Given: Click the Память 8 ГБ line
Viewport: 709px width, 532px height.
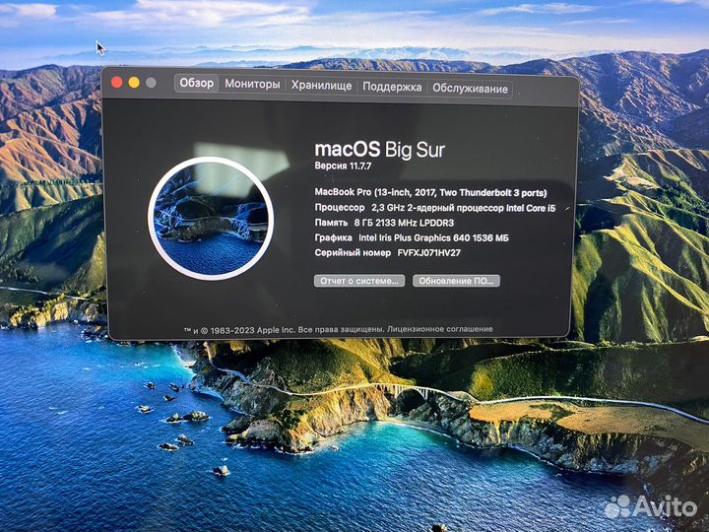Looking at the screenshot, I should coord(384,223).
